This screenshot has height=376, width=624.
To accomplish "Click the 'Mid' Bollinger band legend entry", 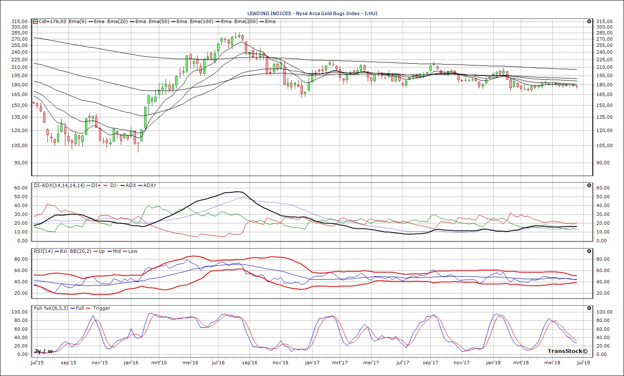I will pyautogui.click(x=117, y=251).
